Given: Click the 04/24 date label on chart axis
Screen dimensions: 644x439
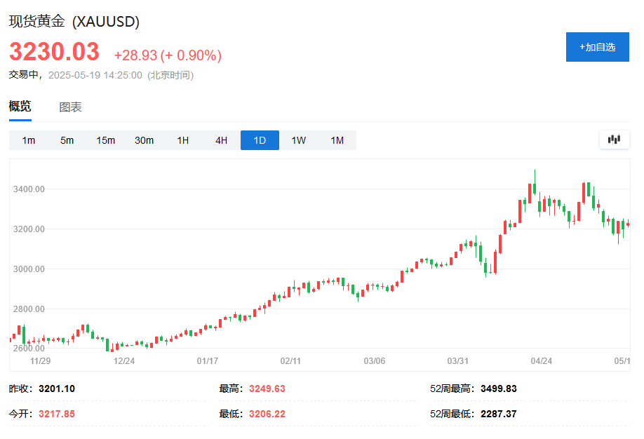Looking at the screenshot, I should coord(540,360).
